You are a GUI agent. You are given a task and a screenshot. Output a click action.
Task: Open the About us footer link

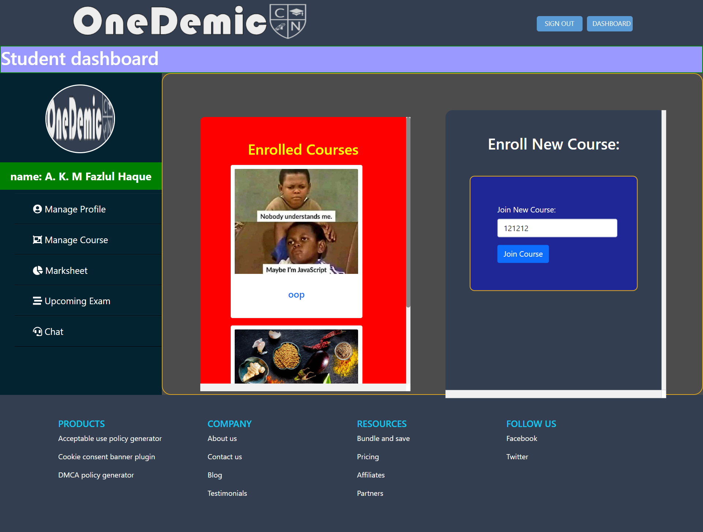click(x=222, y=438)
